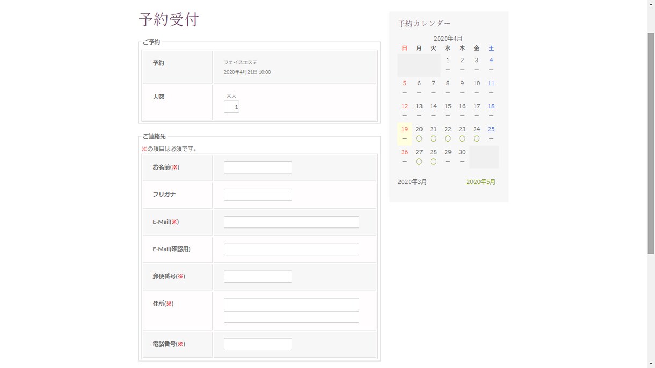Go to next month 2020年5月
Screen dimensions: 655x368
pyautogui.click(x=481, y=182)
